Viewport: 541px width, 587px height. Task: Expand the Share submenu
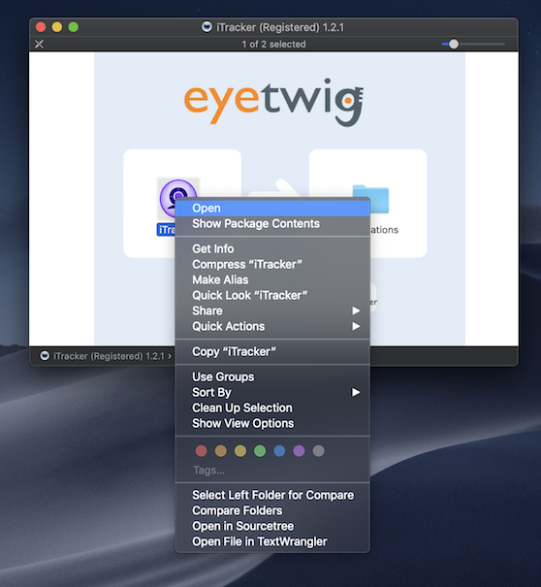tap(272, 310)
